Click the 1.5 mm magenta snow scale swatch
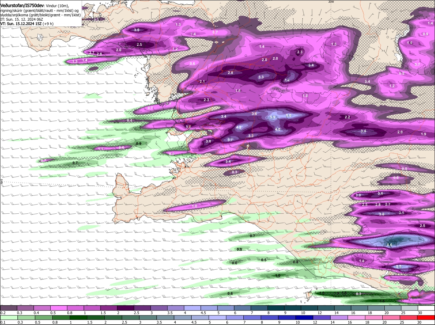This screenshot has width=435, height=325. point(109,308)
